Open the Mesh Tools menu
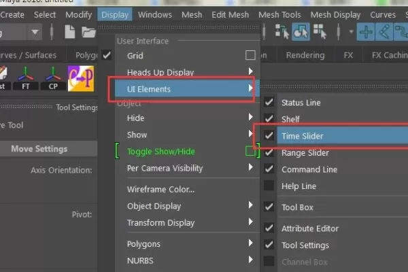This screenshot has height=272, width=408. 278,14
